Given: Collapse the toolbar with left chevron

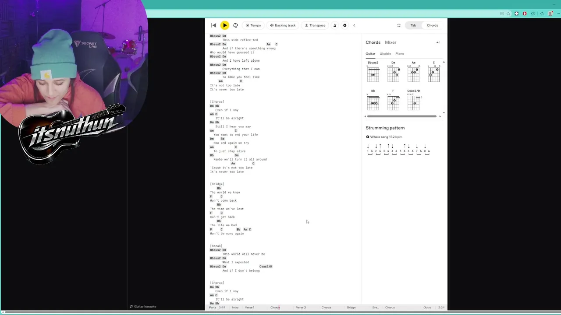Looking at the screenshot, I should click(x=354, y=25).
